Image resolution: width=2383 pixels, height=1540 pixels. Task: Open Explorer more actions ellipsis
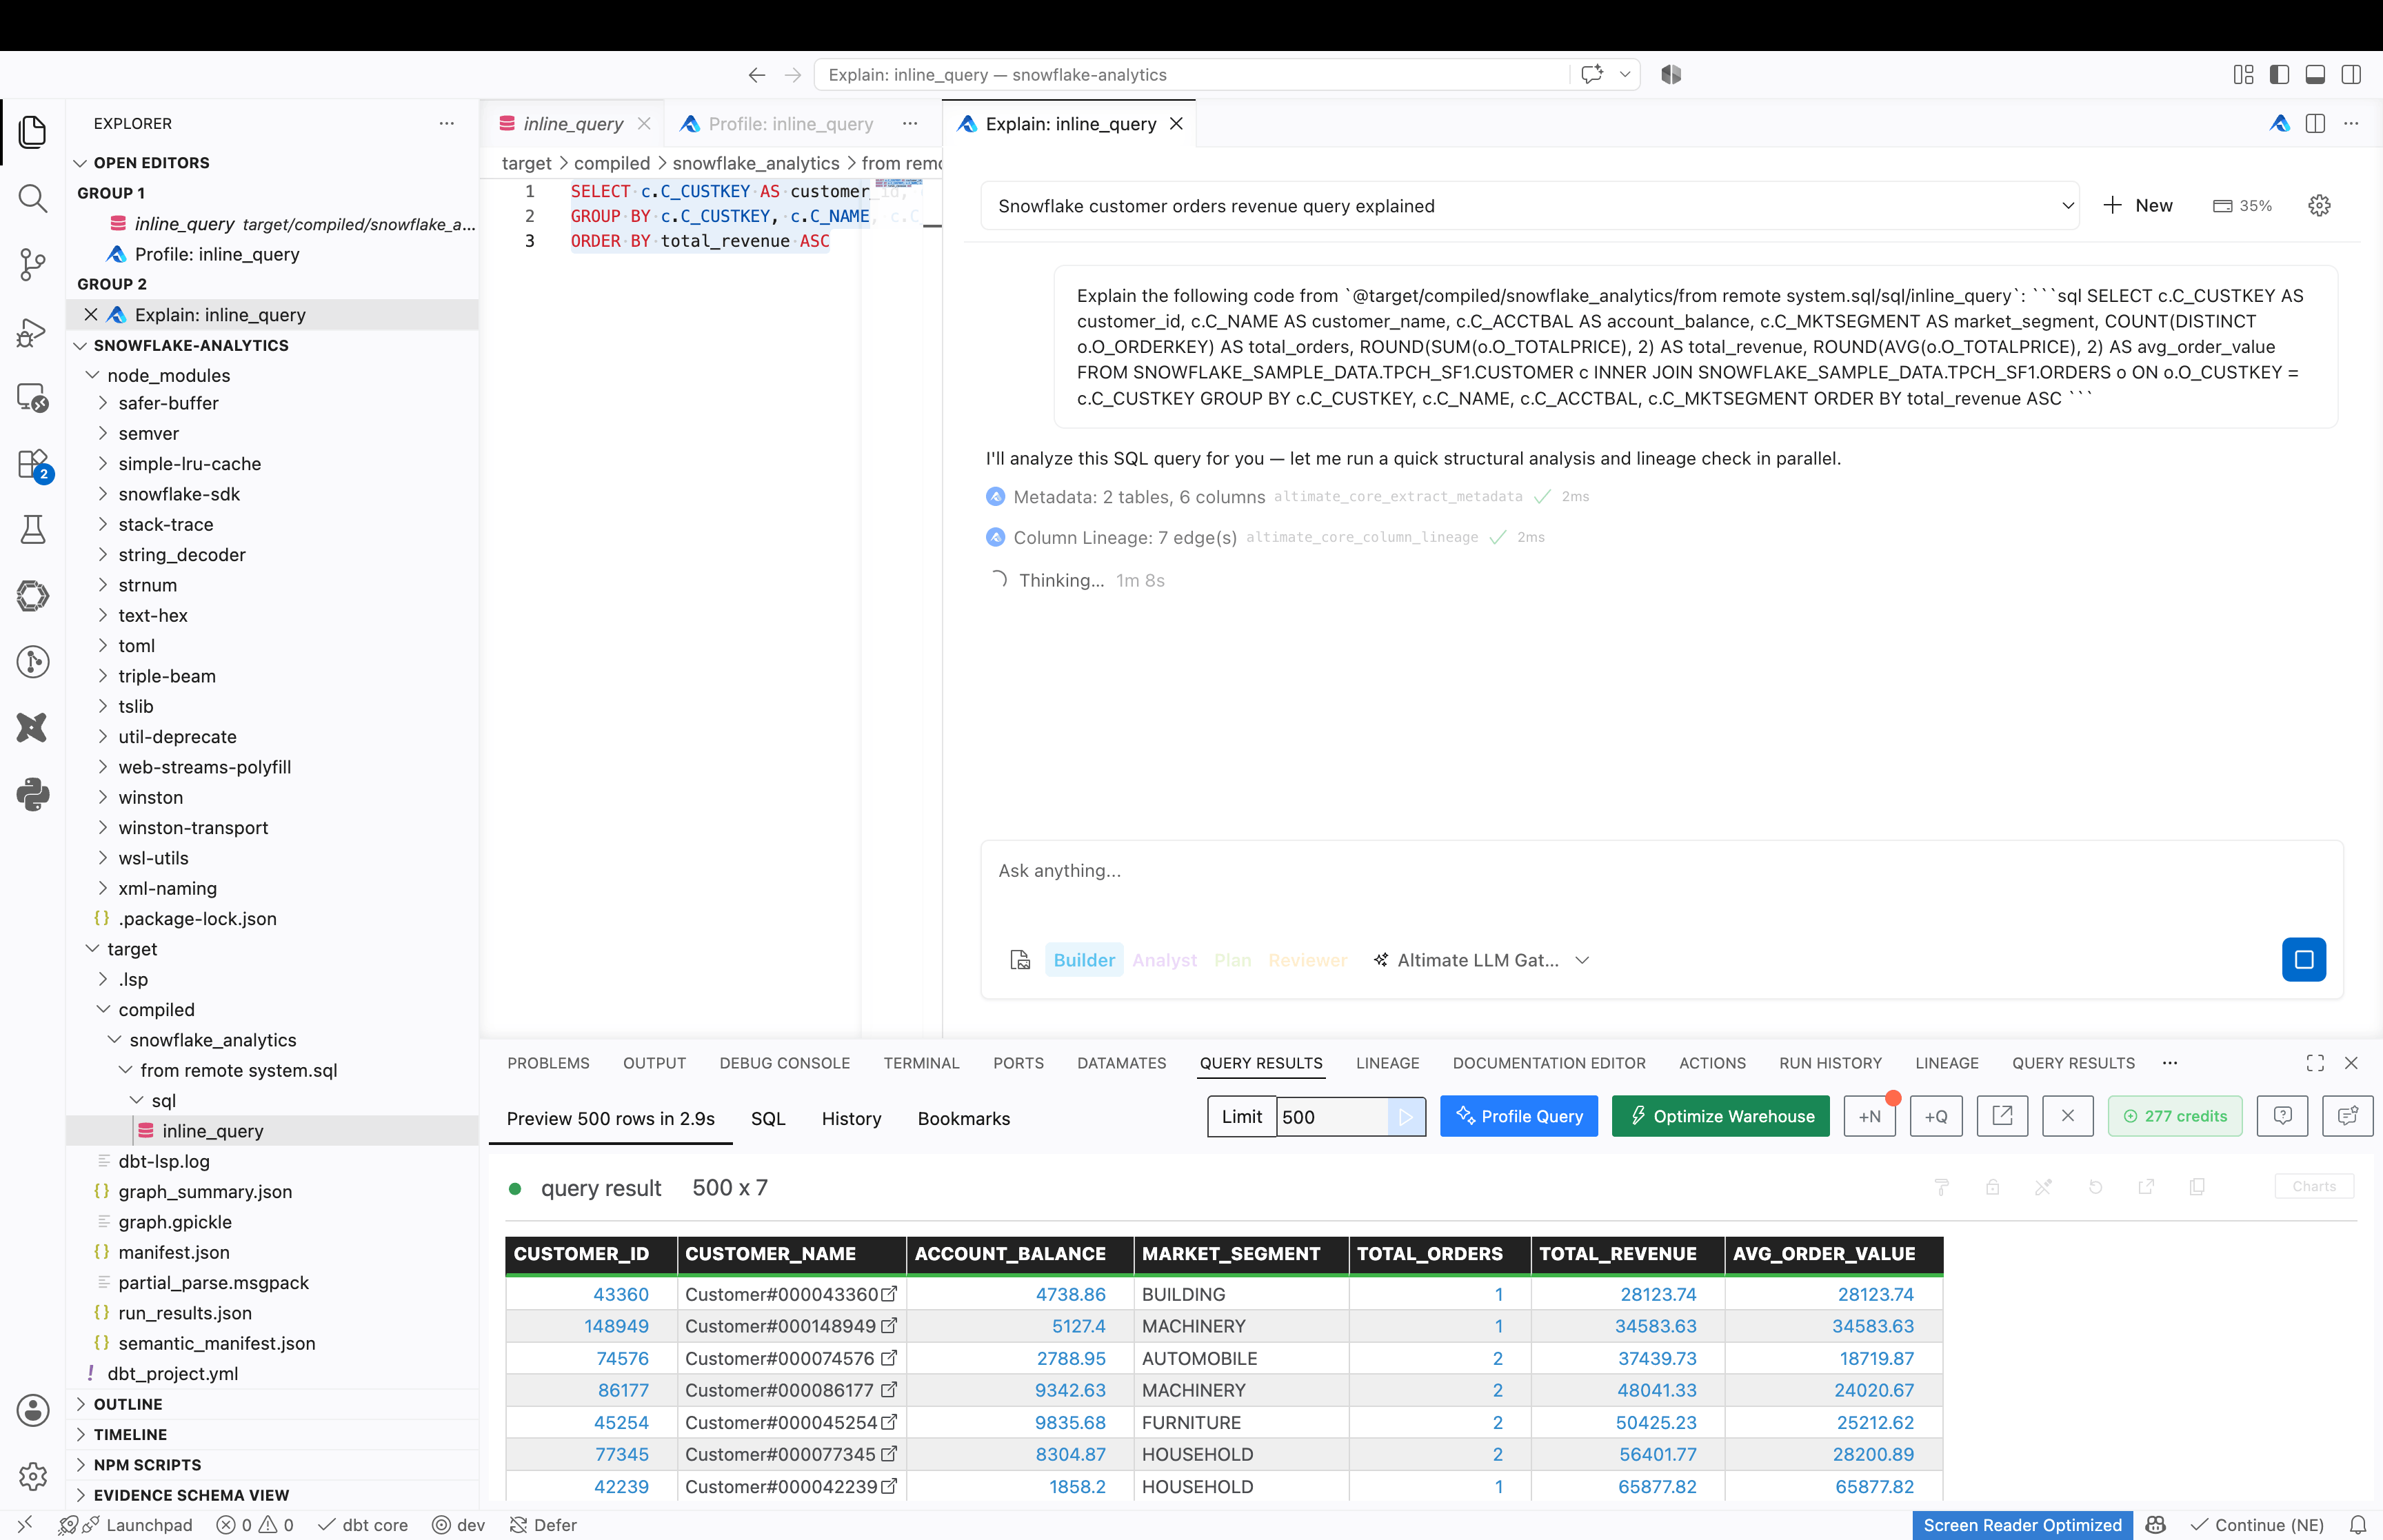coord(447,124)
